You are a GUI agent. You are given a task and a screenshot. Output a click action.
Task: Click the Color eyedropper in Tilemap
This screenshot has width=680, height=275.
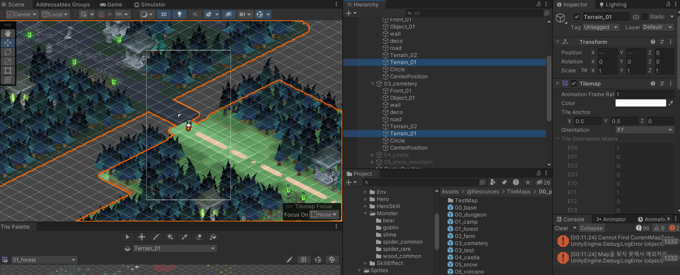(x=671, y=103)
